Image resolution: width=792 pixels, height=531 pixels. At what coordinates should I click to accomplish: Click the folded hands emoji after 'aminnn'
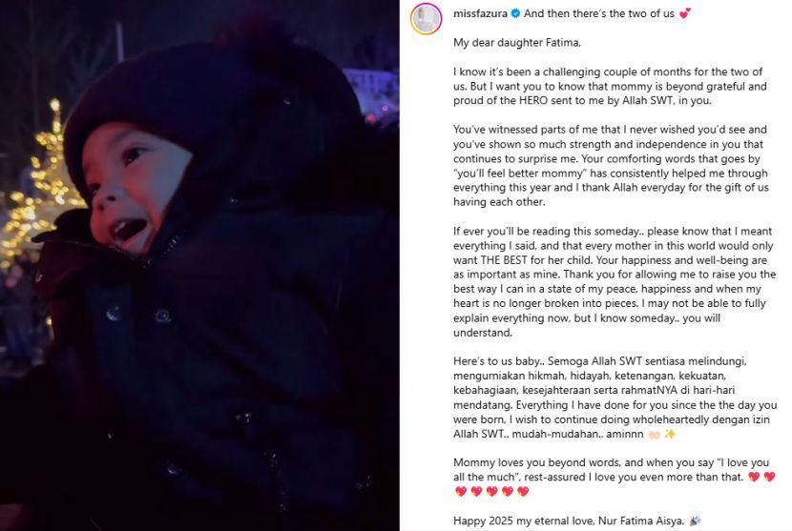coord(654,435)
